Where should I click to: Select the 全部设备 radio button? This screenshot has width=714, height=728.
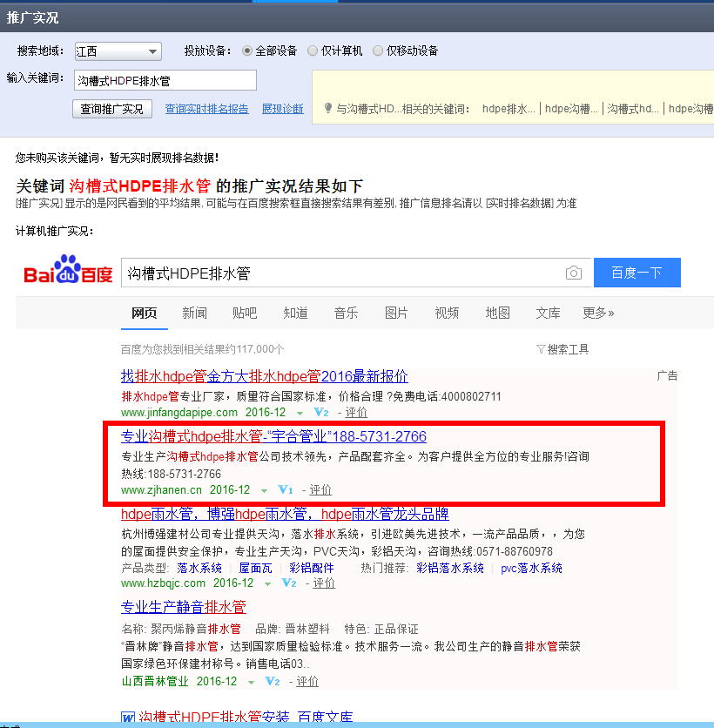click(x=247, y=51)
